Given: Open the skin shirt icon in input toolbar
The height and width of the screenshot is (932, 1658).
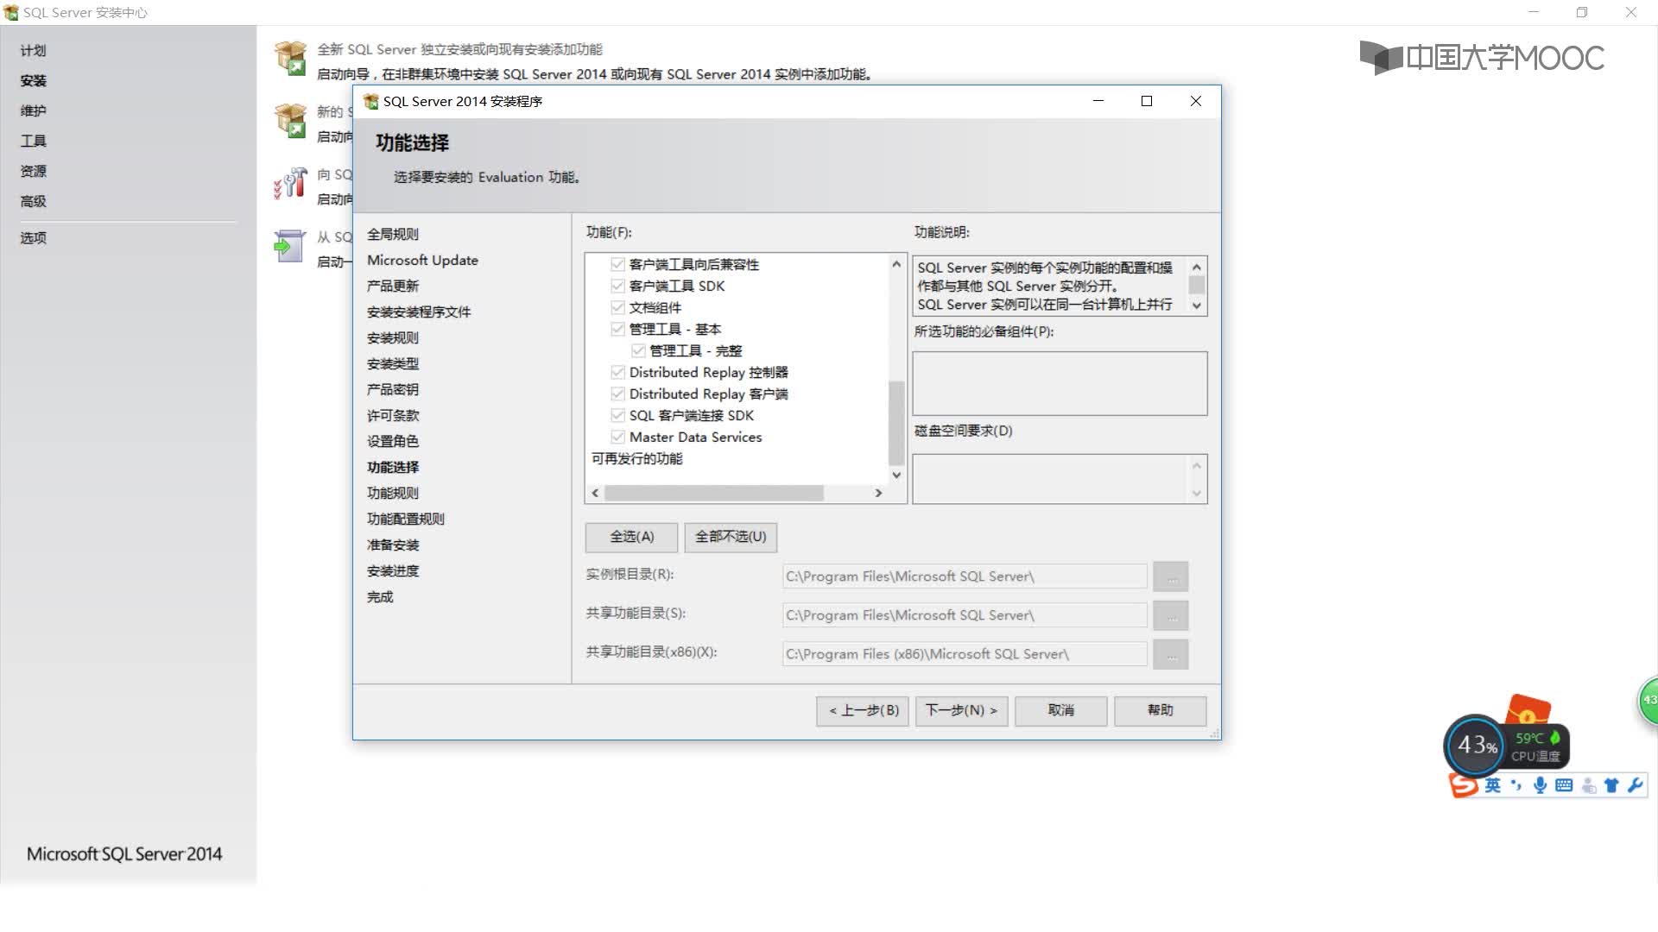Looking at the screenshot, I should pos(1611,785).
